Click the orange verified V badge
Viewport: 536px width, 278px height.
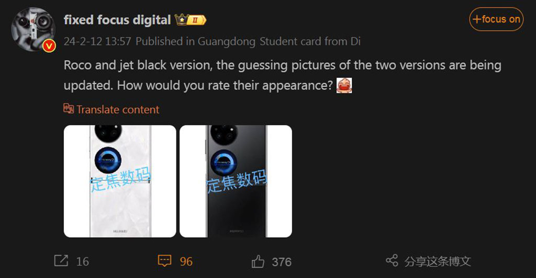(x=49, y=45)
